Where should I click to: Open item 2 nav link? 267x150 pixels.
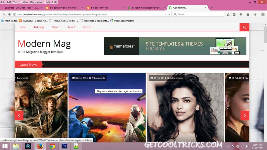(x=71, y=27)
